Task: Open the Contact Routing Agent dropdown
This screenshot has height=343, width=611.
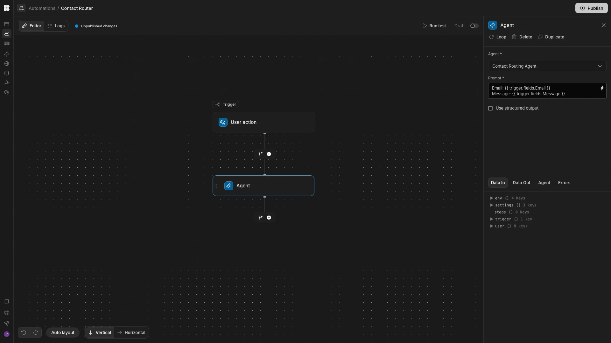Action: (547, 66)
